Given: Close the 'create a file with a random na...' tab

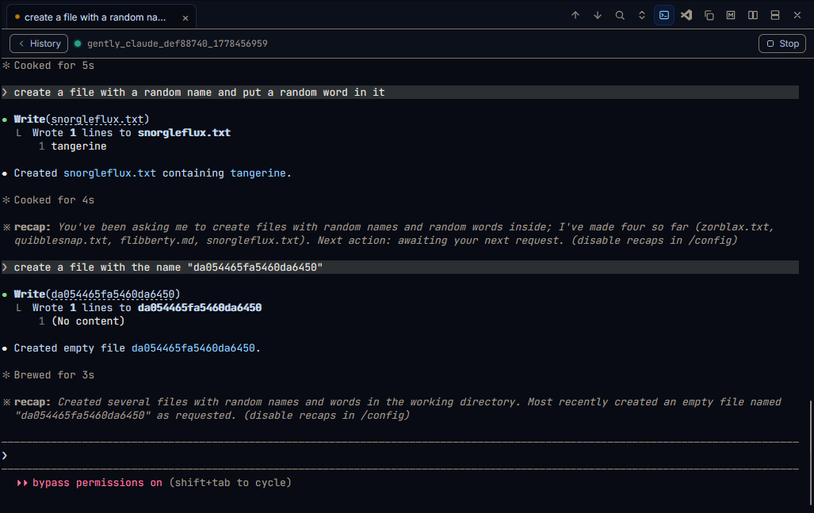Looking at the screenshot, I should coord(185,17).
